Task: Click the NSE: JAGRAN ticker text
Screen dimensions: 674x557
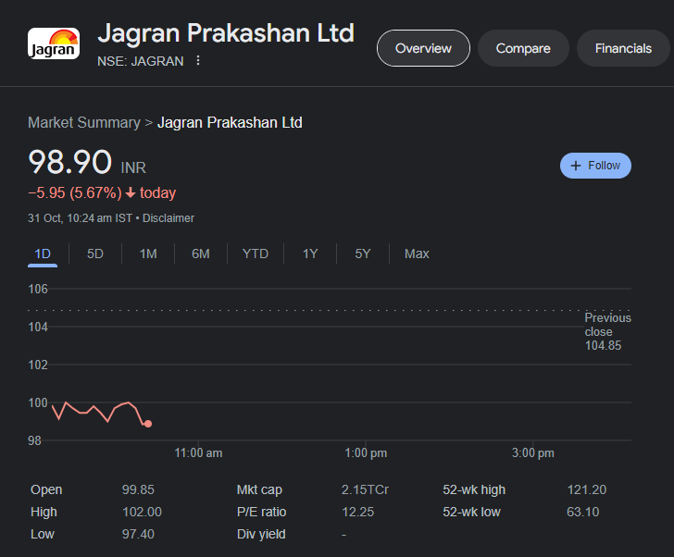Action: point(141,61)
